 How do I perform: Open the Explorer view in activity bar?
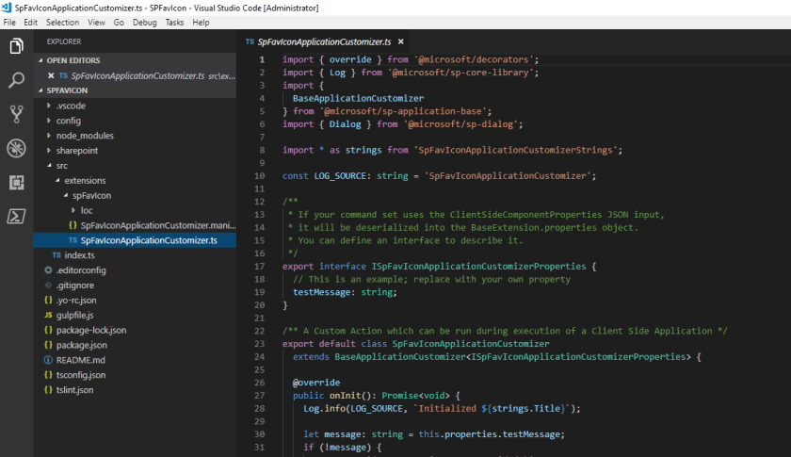click(16, 46)
